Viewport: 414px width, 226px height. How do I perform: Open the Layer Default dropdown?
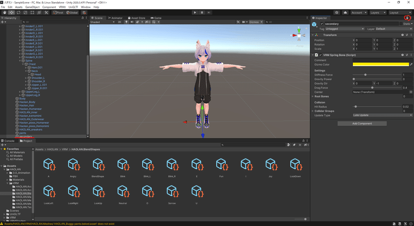[x=393, y=29]
